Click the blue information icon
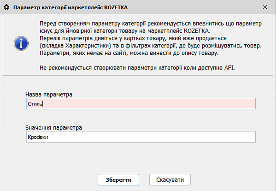 [21, 44]
